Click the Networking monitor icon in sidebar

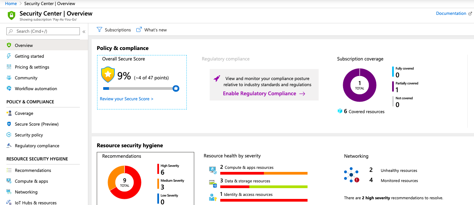click(9, 192)
